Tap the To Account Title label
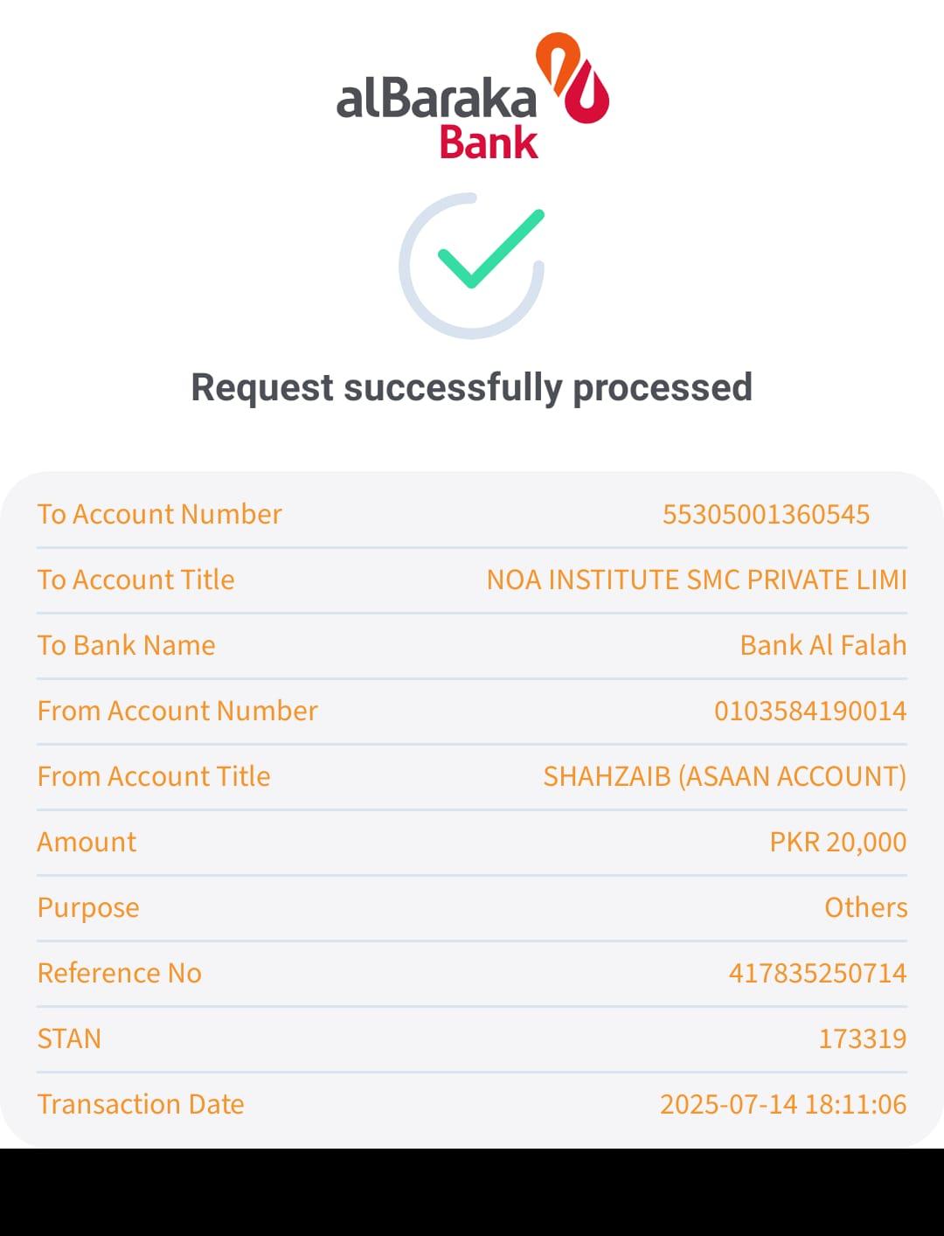The width and height of the screenshot is (944, 1236). click(135, 580)
